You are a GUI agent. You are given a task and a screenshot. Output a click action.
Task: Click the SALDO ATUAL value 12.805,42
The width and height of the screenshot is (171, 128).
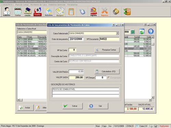click(146, 109)
